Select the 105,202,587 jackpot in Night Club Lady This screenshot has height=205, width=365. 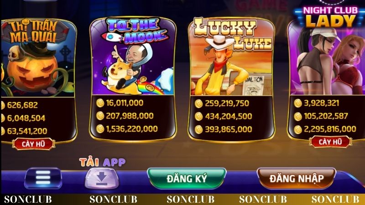pyautogui.click(x=326, y=116)
